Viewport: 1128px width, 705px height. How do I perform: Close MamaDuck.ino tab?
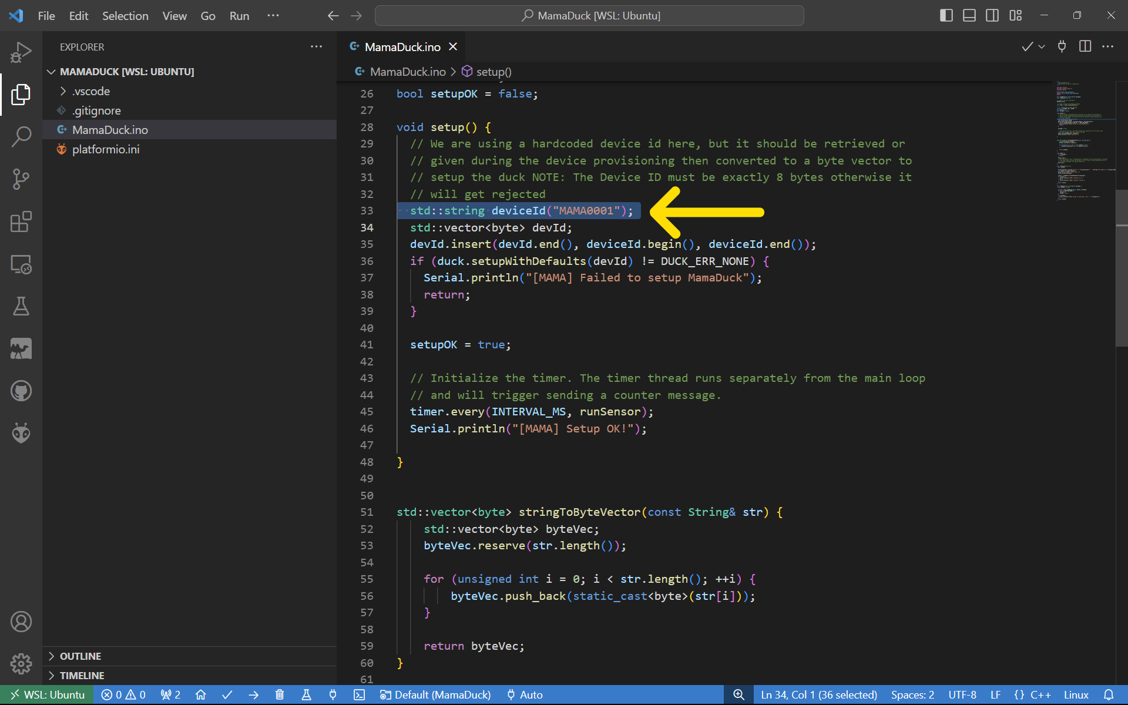tap(453, 47)
